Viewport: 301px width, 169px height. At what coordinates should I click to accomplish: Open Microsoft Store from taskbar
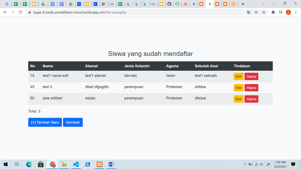[x=40, y=164]
